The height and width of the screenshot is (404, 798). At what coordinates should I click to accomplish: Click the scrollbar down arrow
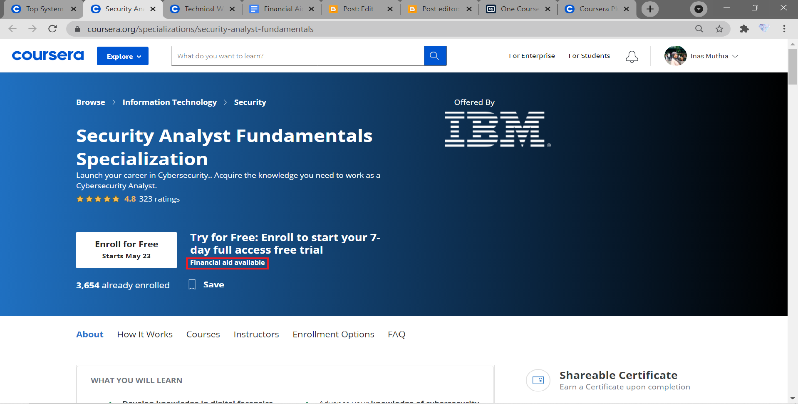pos(793,399)
